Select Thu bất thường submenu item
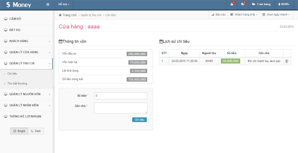This screenshot has height=153, width=298. [x=26, y=83]
